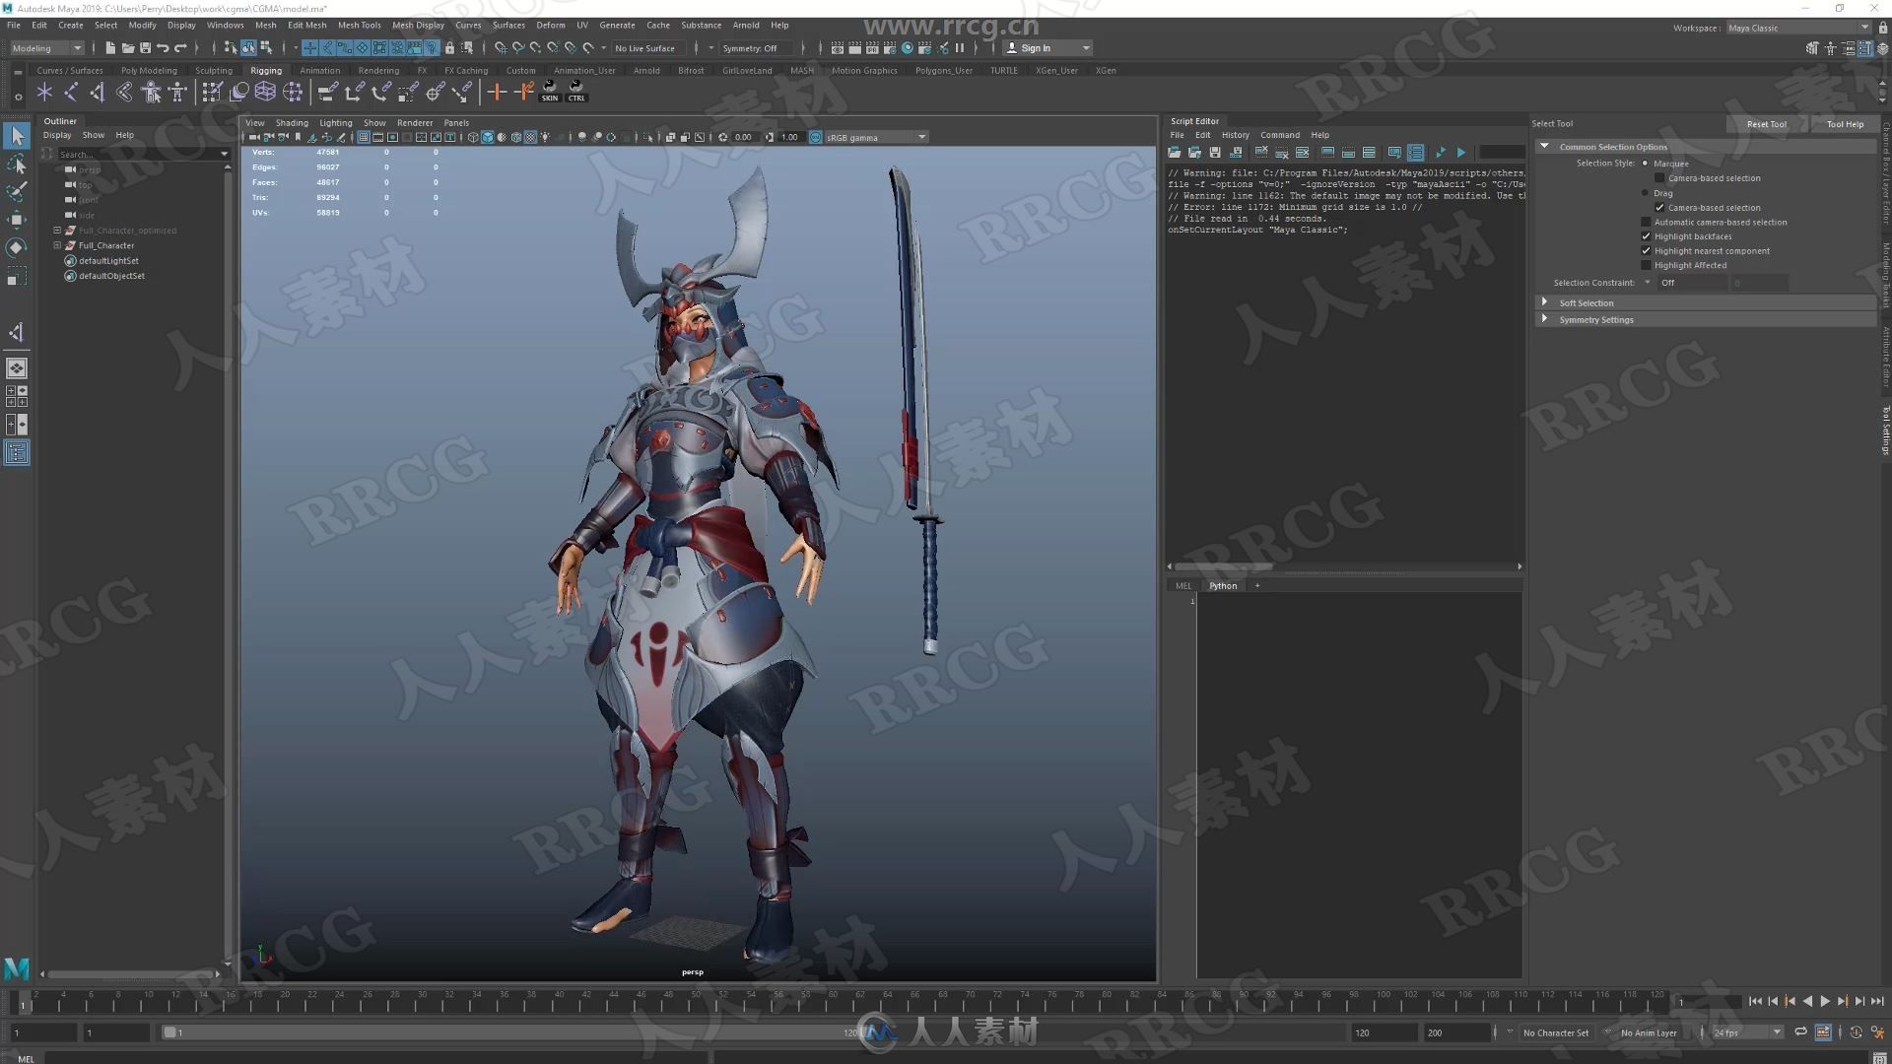Click the Create Locator shelf icon

(44, 92)
